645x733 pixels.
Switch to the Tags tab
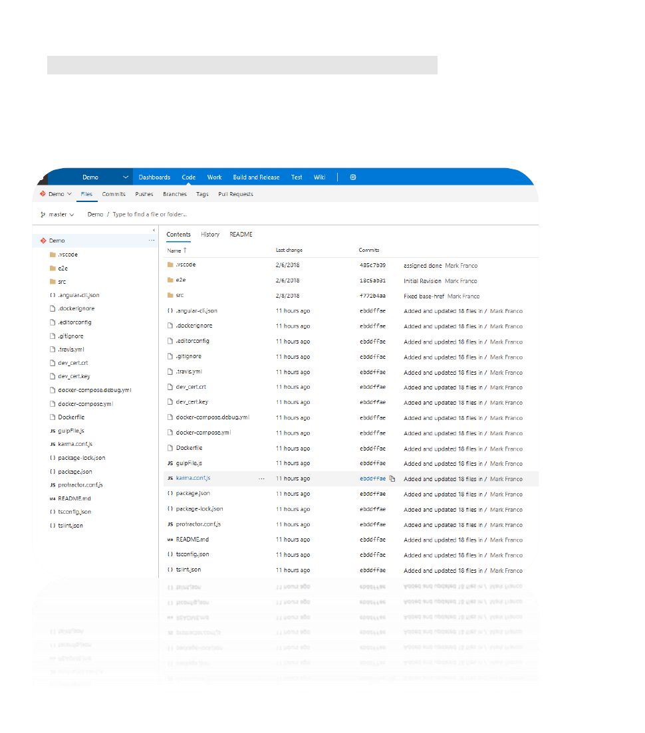(202, 194)
